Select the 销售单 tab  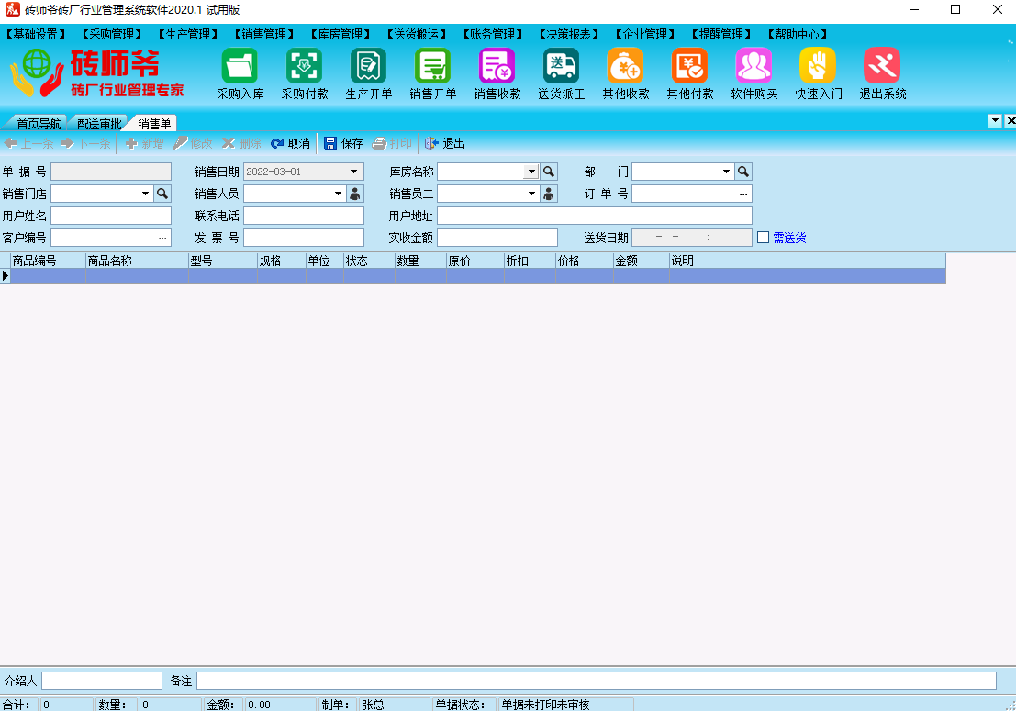coord(154,123)
